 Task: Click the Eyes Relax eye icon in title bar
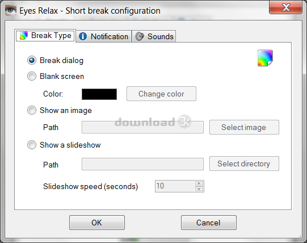11,10
